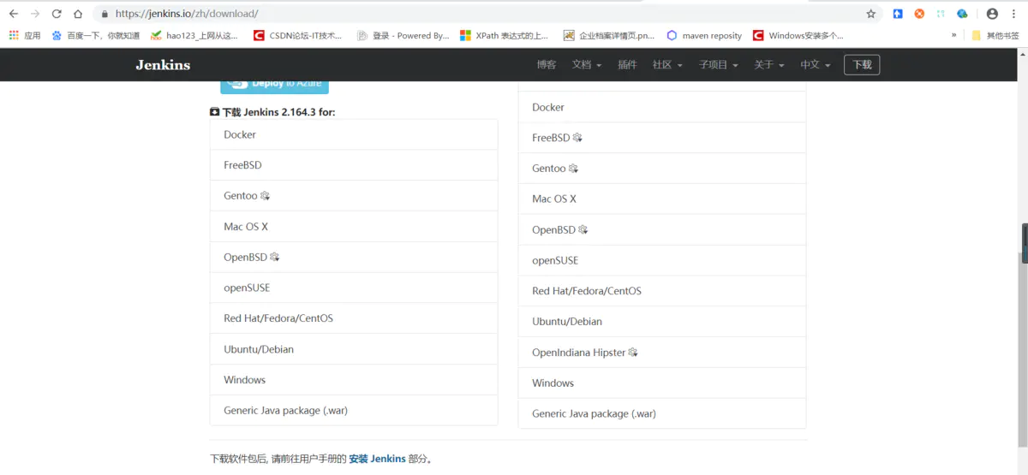Select Red Hat/Fedora/CentOS in the left list

pyautogui.click(x=354, y=318)
